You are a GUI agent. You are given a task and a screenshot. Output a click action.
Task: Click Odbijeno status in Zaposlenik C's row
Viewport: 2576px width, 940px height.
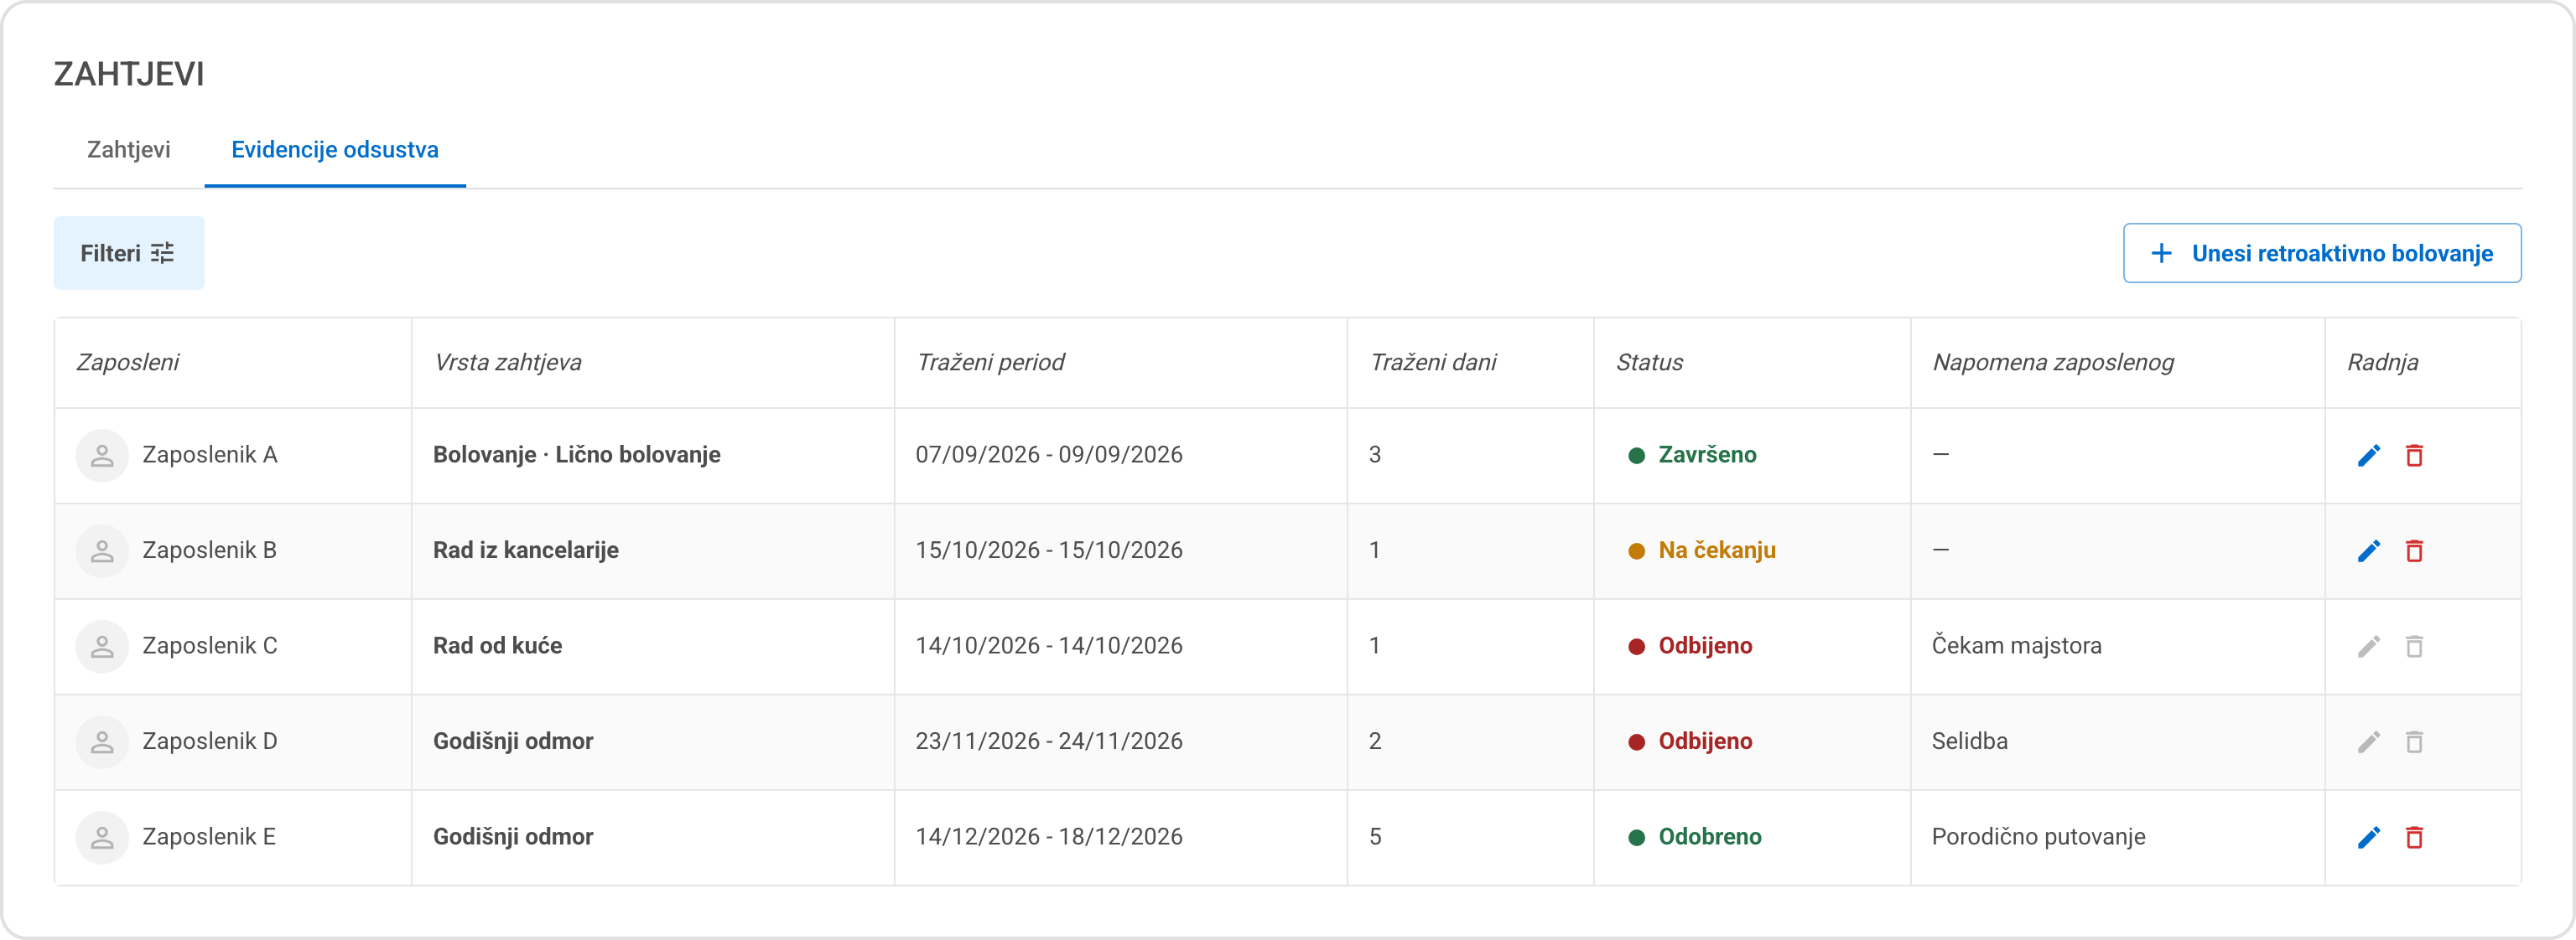pyautogui.click(x=1690, y=646)
